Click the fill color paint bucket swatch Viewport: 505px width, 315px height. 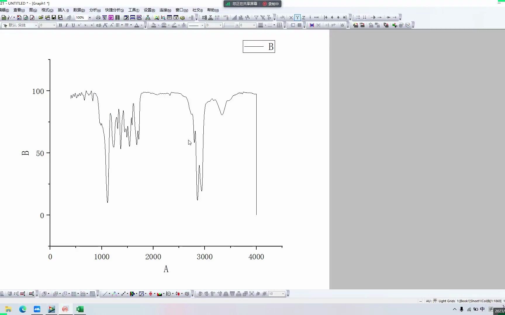(153, 25)
